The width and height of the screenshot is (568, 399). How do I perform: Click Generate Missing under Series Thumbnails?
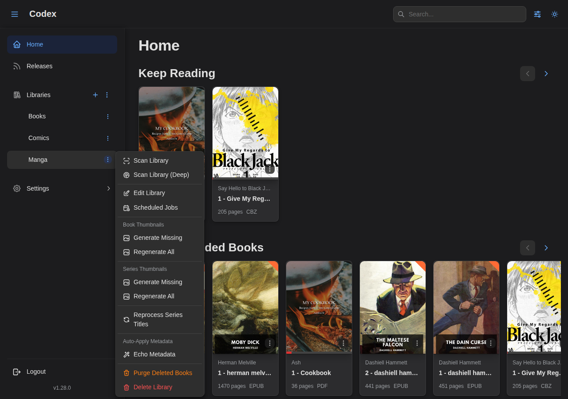point(160,282)
